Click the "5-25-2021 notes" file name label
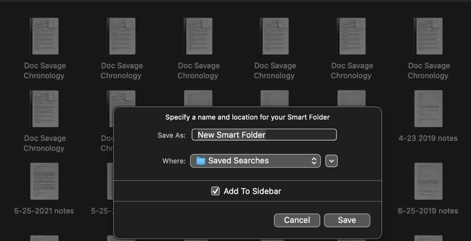The width and height of the screenshot is (471, 241). click(x=44, y=211)
